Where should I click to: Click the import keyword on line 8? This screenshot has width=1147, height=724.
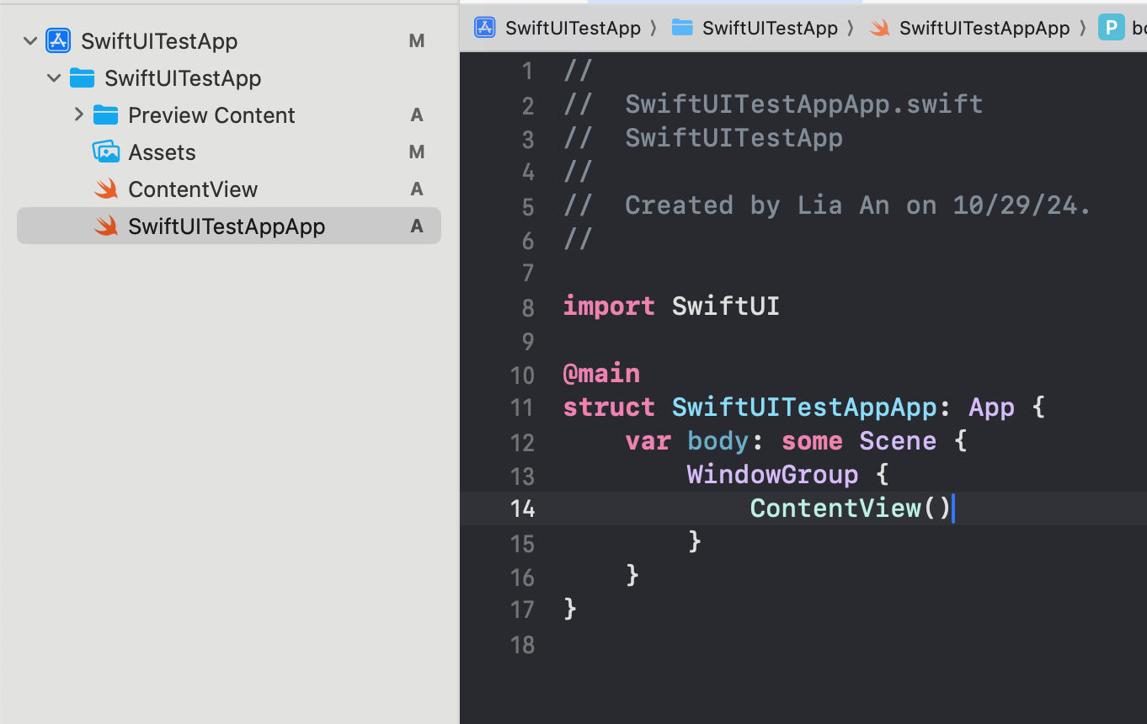point(609,306)
